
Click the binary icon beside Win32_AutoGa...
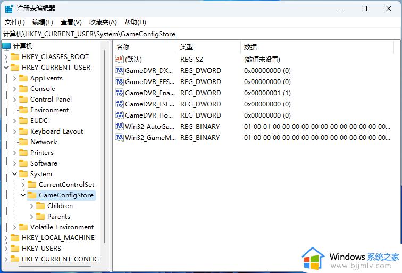click(x=120, y=126)
